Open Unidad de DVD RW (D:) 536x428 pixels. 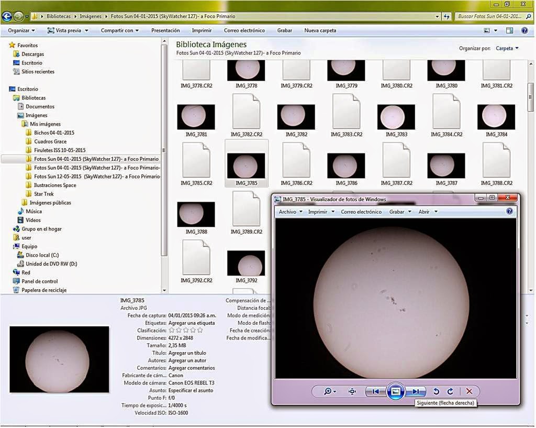51,264
